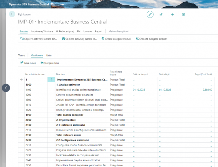This screenshot has width=218, height=167.
Task: Click Încărcarea datelor în compania de test
Action: (82, 155)
